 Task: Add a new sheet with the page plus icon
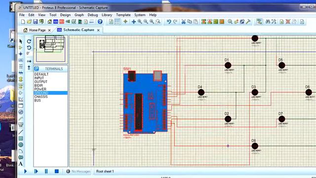pos(282,22)
